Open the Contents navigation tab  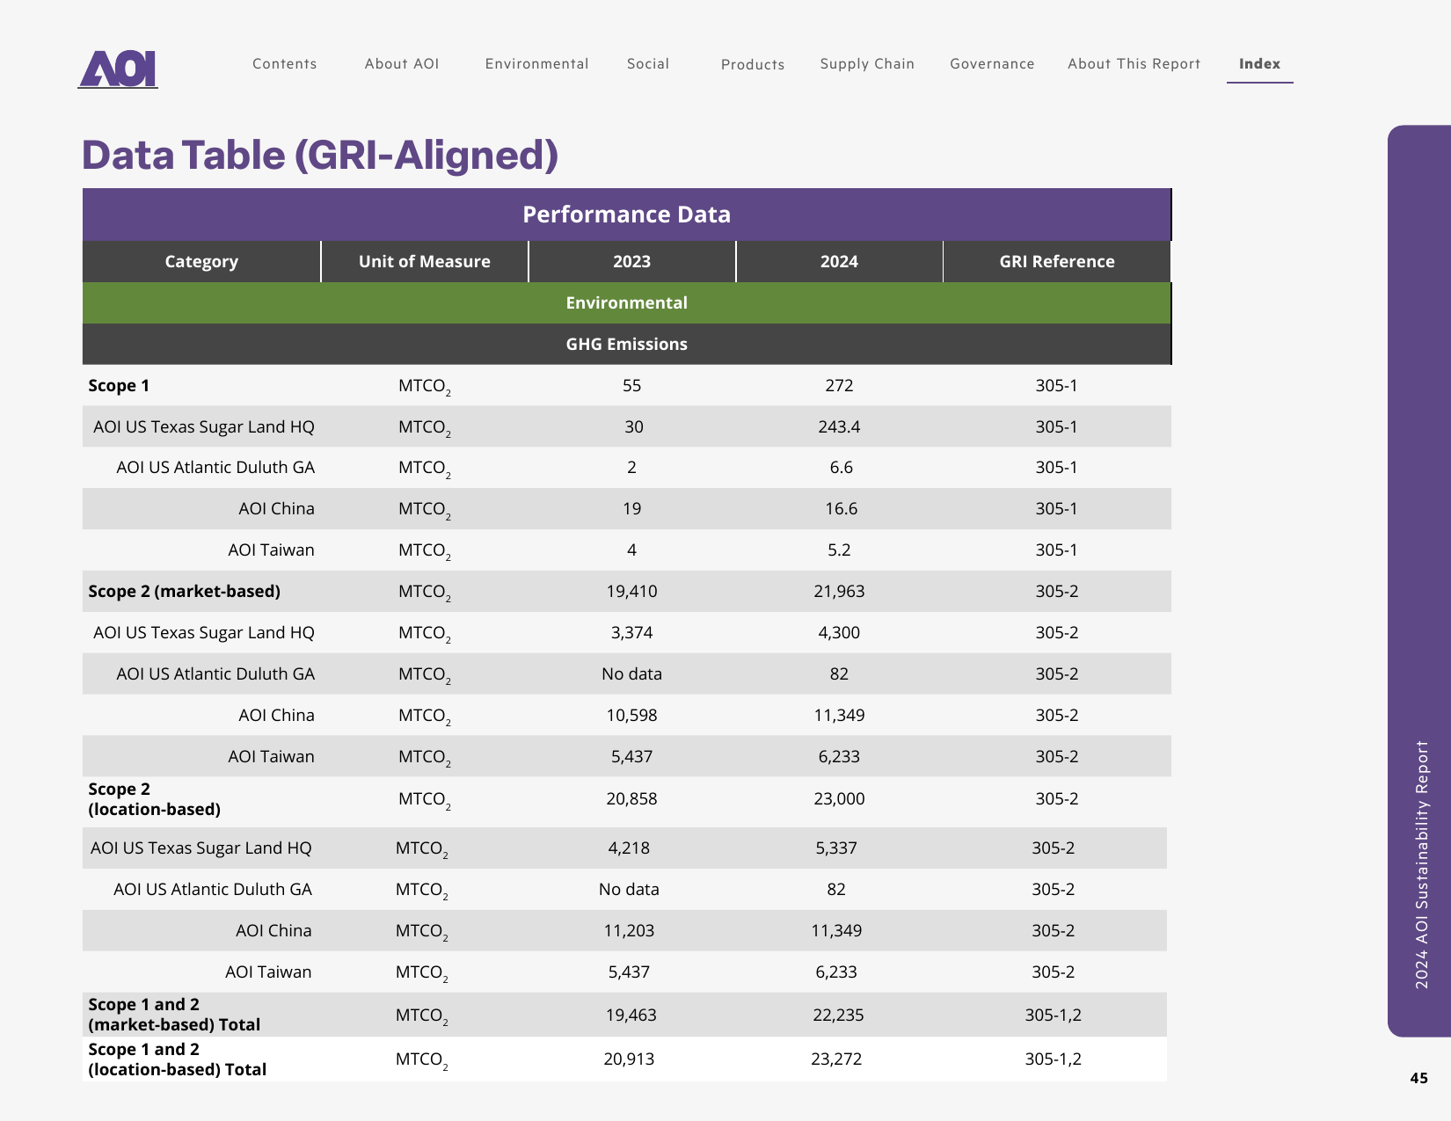tap(284, 64)
